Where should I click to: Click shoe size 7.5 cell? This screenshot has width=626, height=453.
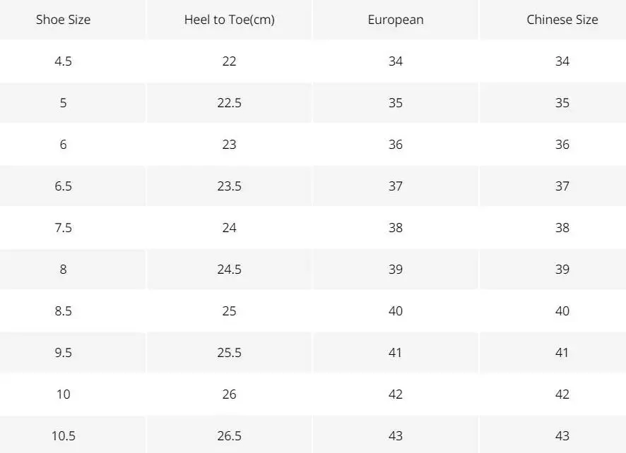[64, 228]
